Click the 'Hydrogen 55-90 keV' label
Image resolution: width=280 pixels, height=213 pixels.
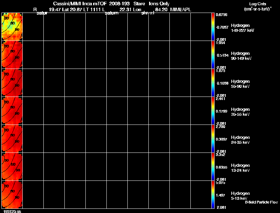click(x=240, y=84)
